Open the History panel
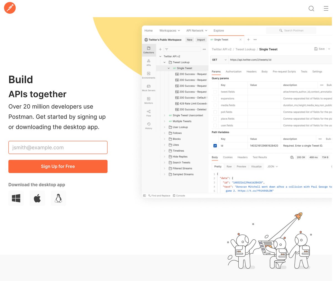Screen dimensions: 333x281 pos(149,125)
